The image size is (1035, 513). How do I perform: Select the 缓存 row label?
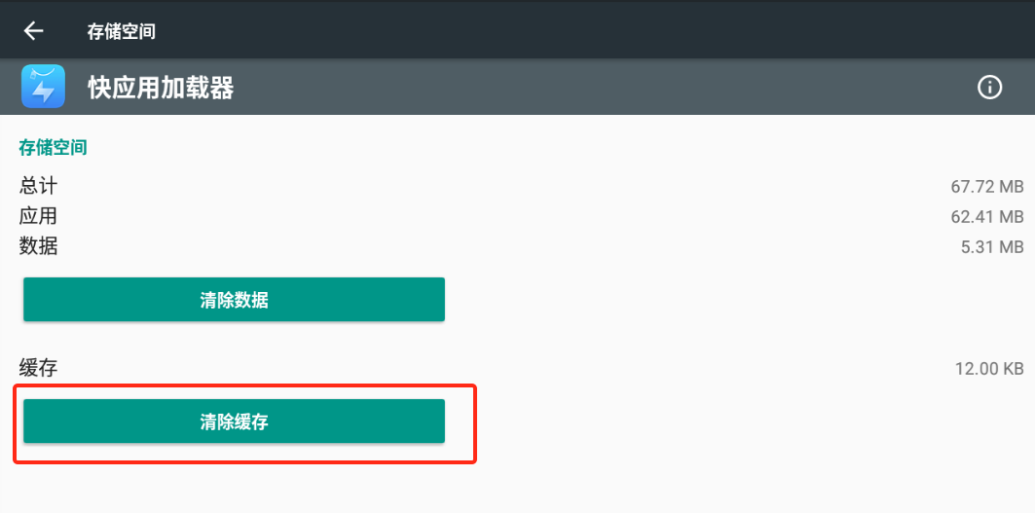[x=39, y=368]
